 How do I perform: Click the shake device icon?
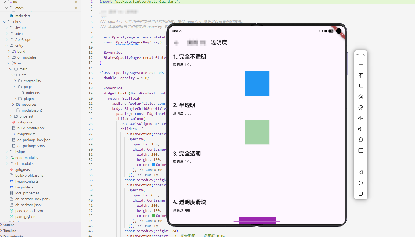pos(361,140)
